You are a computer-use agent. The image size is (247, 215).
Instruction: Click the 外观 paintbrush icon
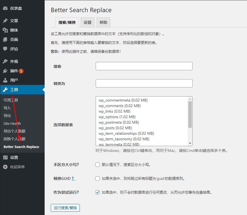5,61
